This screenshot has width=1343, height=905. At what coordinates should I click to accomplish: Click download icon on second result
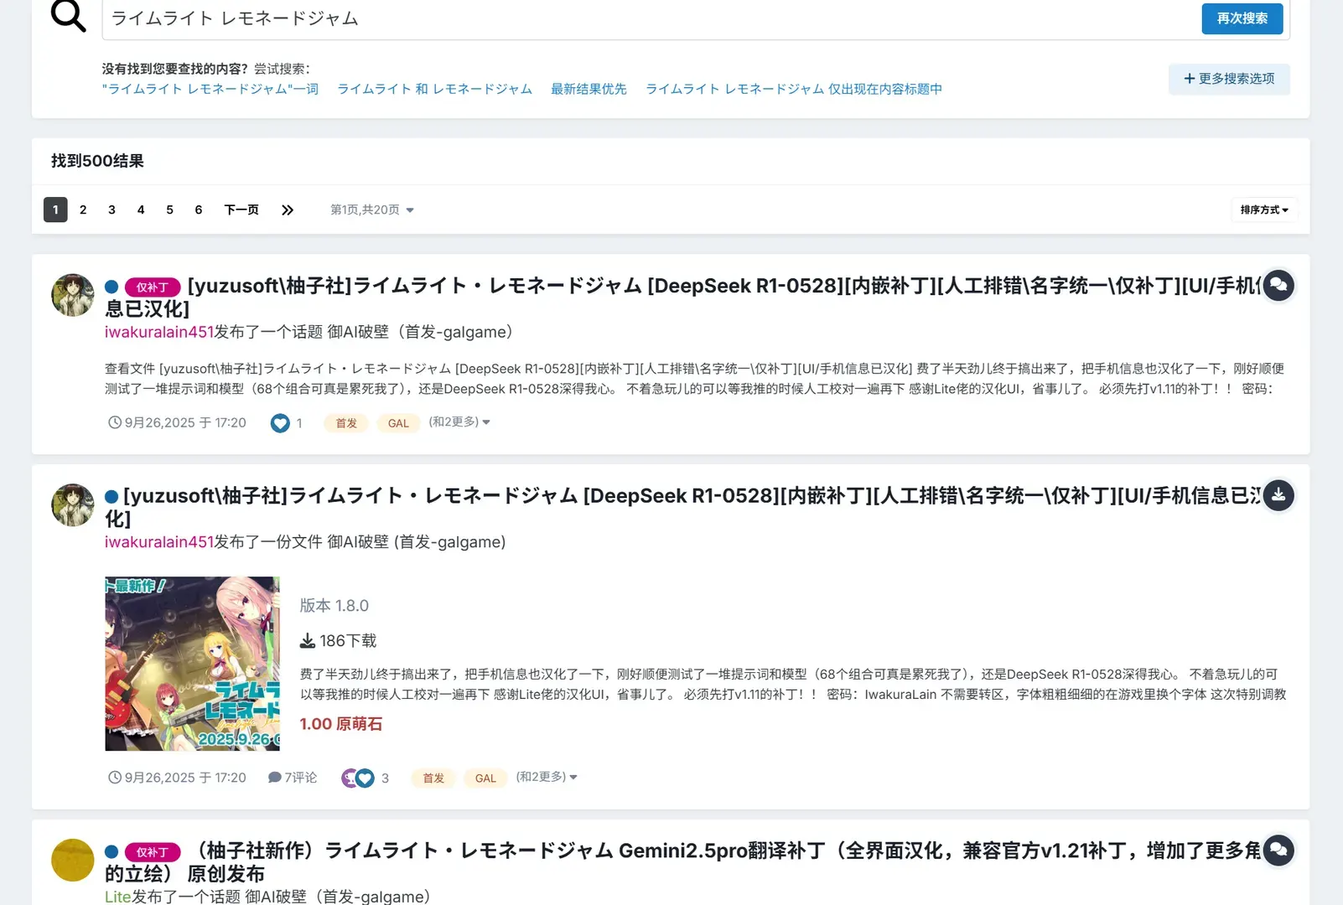1278,495
